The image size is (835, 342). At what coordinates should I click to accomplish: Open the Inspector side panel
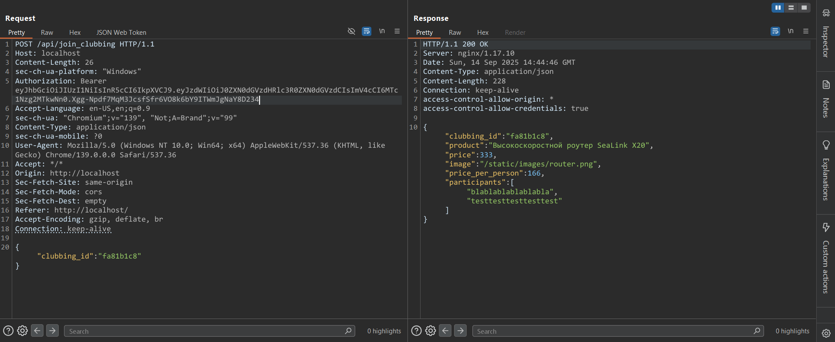[x=825, y=35]
